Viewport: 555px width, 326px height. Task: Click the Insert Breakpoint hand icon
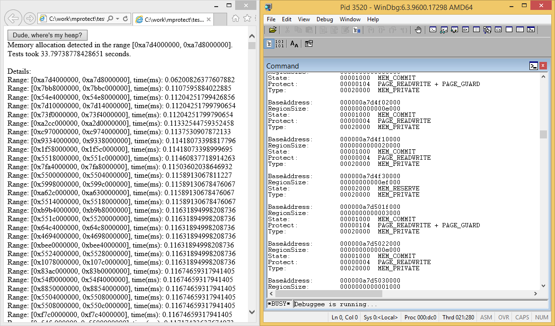[418, 30]
